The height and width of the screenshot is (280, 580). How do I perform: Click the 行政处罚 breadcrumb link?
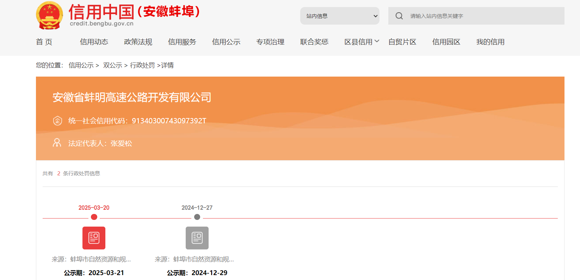tap(142, 65)
